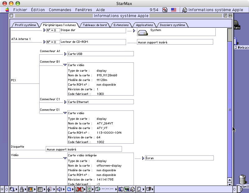Expand the System volume disclosure triangle
This screenshot has height=193, width=249.
pyautogui.click(x=134, y=30)
